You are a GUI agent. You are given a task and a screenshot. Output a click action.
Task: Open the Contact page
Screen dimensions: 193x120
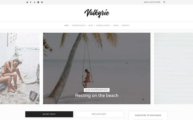(x=126, y=26)
